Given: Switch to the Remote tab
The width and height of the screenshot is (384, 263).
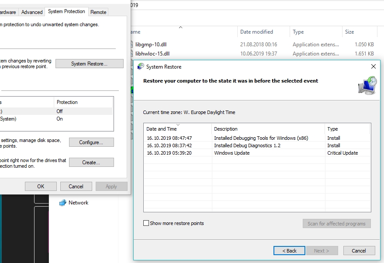Looking at the screenshot, I should click(x=98, y=12).
